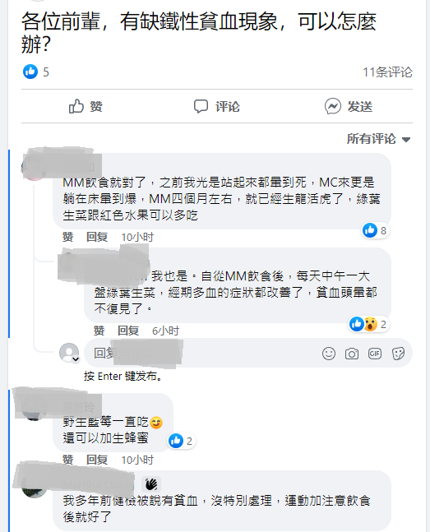Click the emoji smiley icon in reply box

pos(329,354)
